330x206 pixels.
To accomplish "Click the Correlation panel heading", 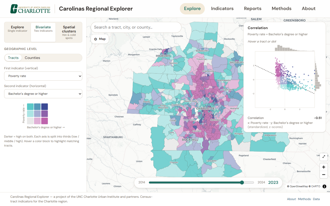I will (258, 28).
